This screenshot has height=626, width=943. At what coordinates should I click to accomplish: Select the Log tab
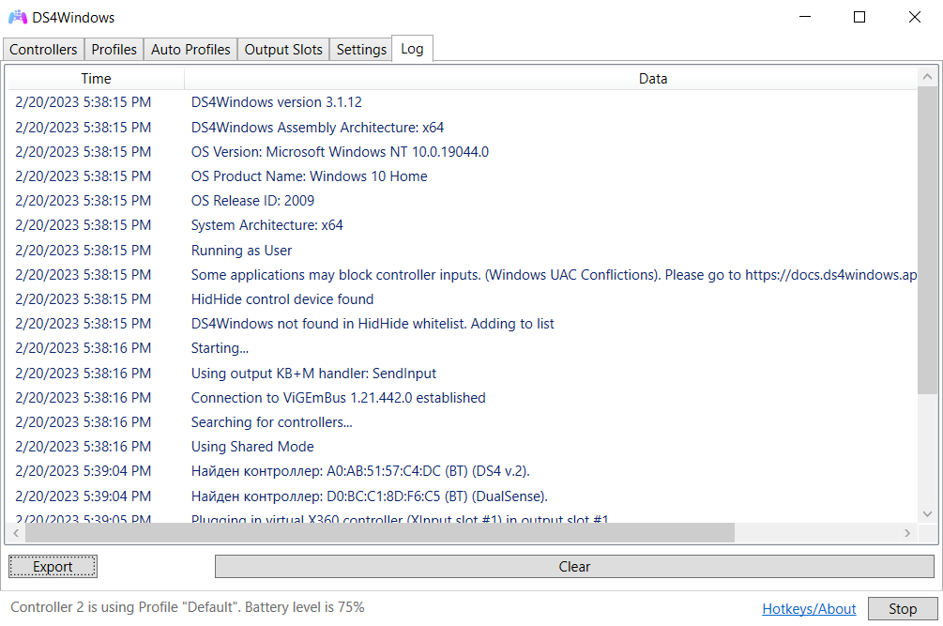(412, 49)
